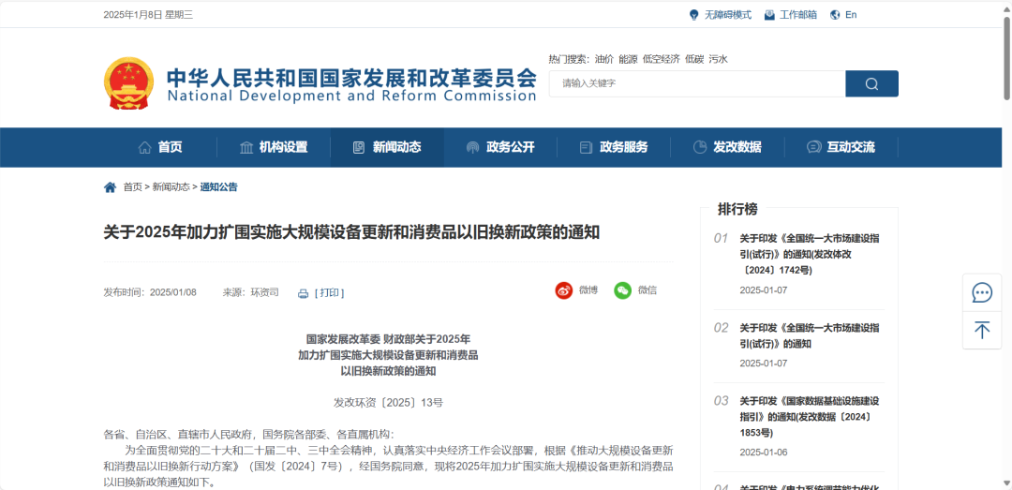Share via the Weibo icon
The height and width of the screenshot is (490, 1012).
[564, 290]
